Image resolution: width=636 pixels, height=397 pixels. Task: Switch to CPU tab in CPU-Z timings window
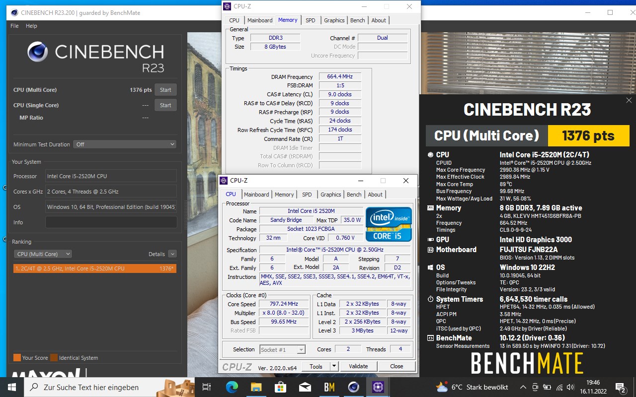pos(234,20)
